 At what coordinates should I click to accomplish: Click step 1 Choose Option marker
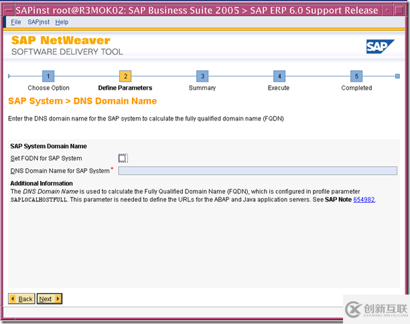coord(48,76)
